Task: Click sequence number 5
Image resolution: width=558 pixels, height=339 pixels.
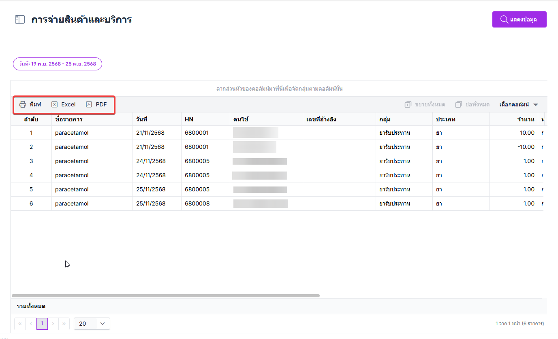Action: tap(31, 189)
